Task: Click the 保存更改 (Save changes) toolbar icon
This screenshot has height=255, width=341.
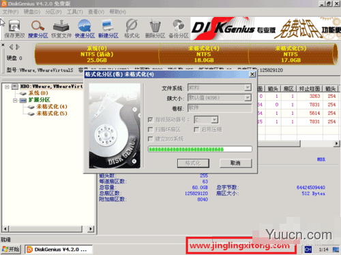Action: (14, 29)
